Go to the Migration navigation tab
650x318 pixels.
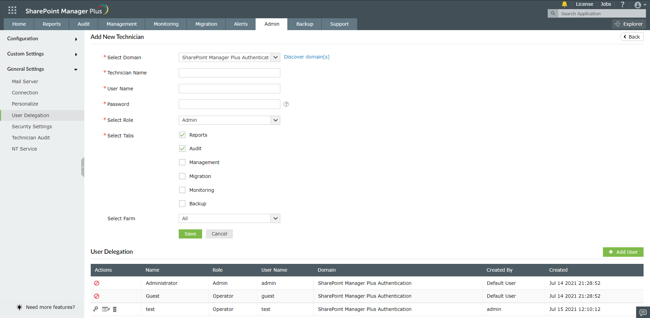(x=206, y=24)
